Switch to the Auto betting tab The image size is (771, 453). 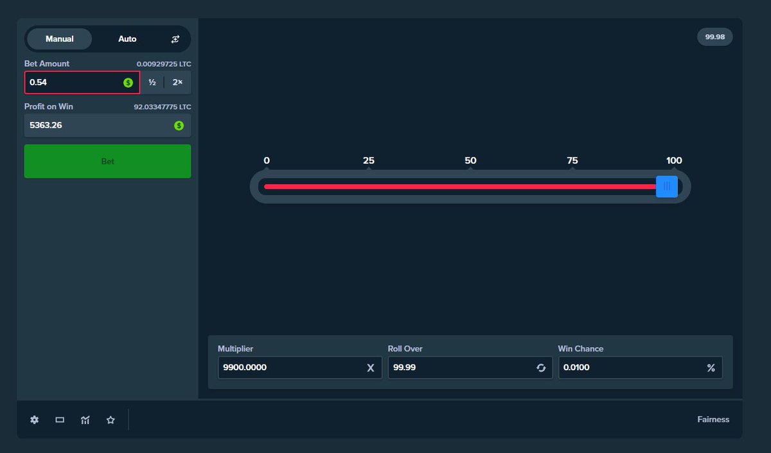pos(127,39)
